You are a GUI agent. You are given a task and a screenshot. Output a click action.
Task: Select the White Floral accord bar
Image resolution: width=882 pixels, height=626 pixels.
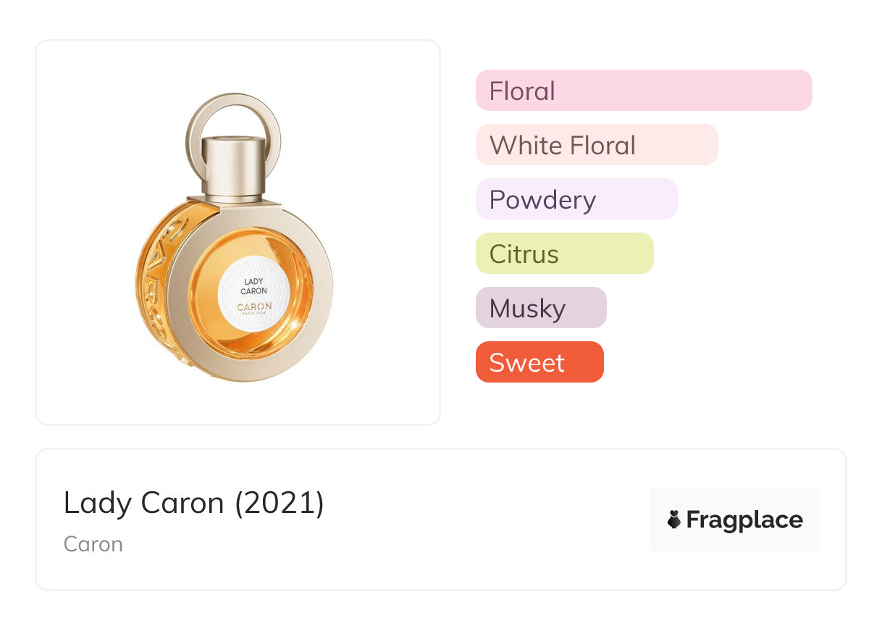[596, 145]
